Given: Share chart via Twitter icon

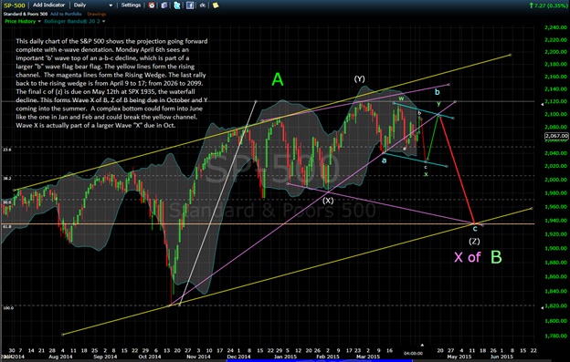Looking at the screenshot, I should (x=177, y=5).
